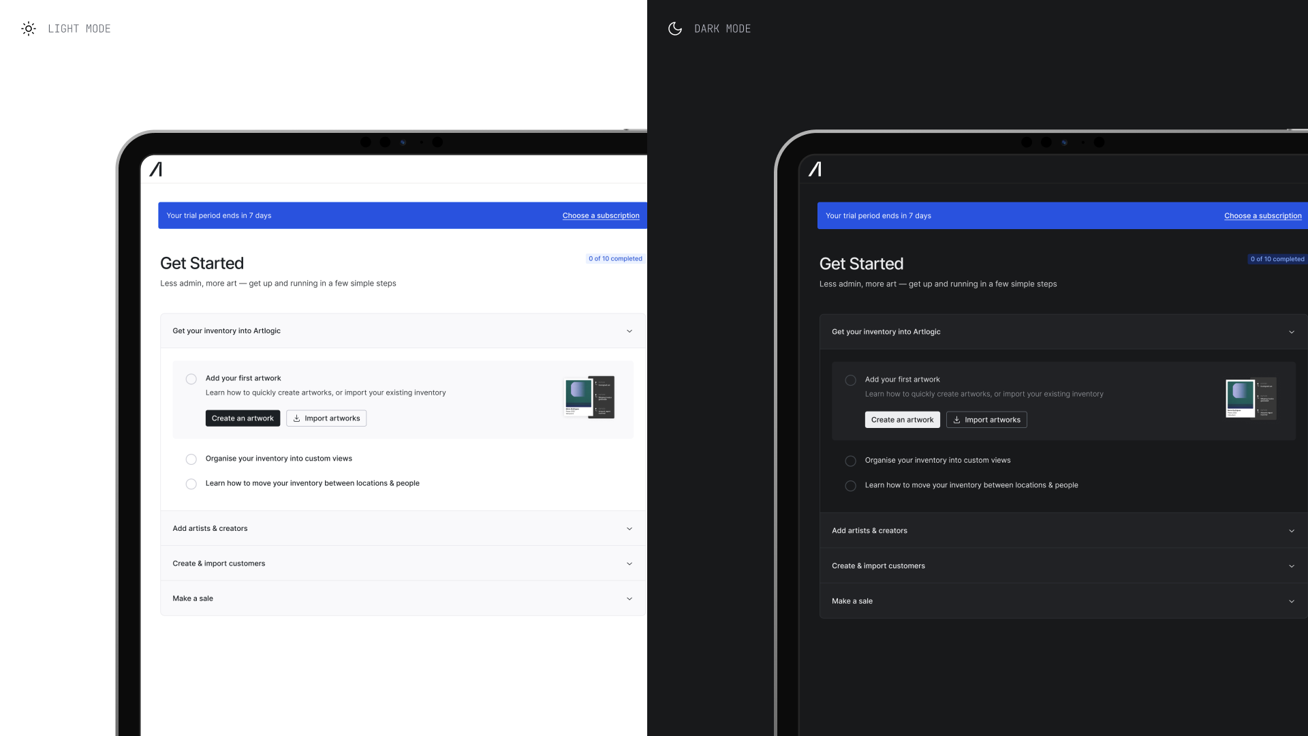Tick 'Learn how to move your inventory' circle, light mode
The width and height of the screenshot is (1308, 736).
(191, 484)
